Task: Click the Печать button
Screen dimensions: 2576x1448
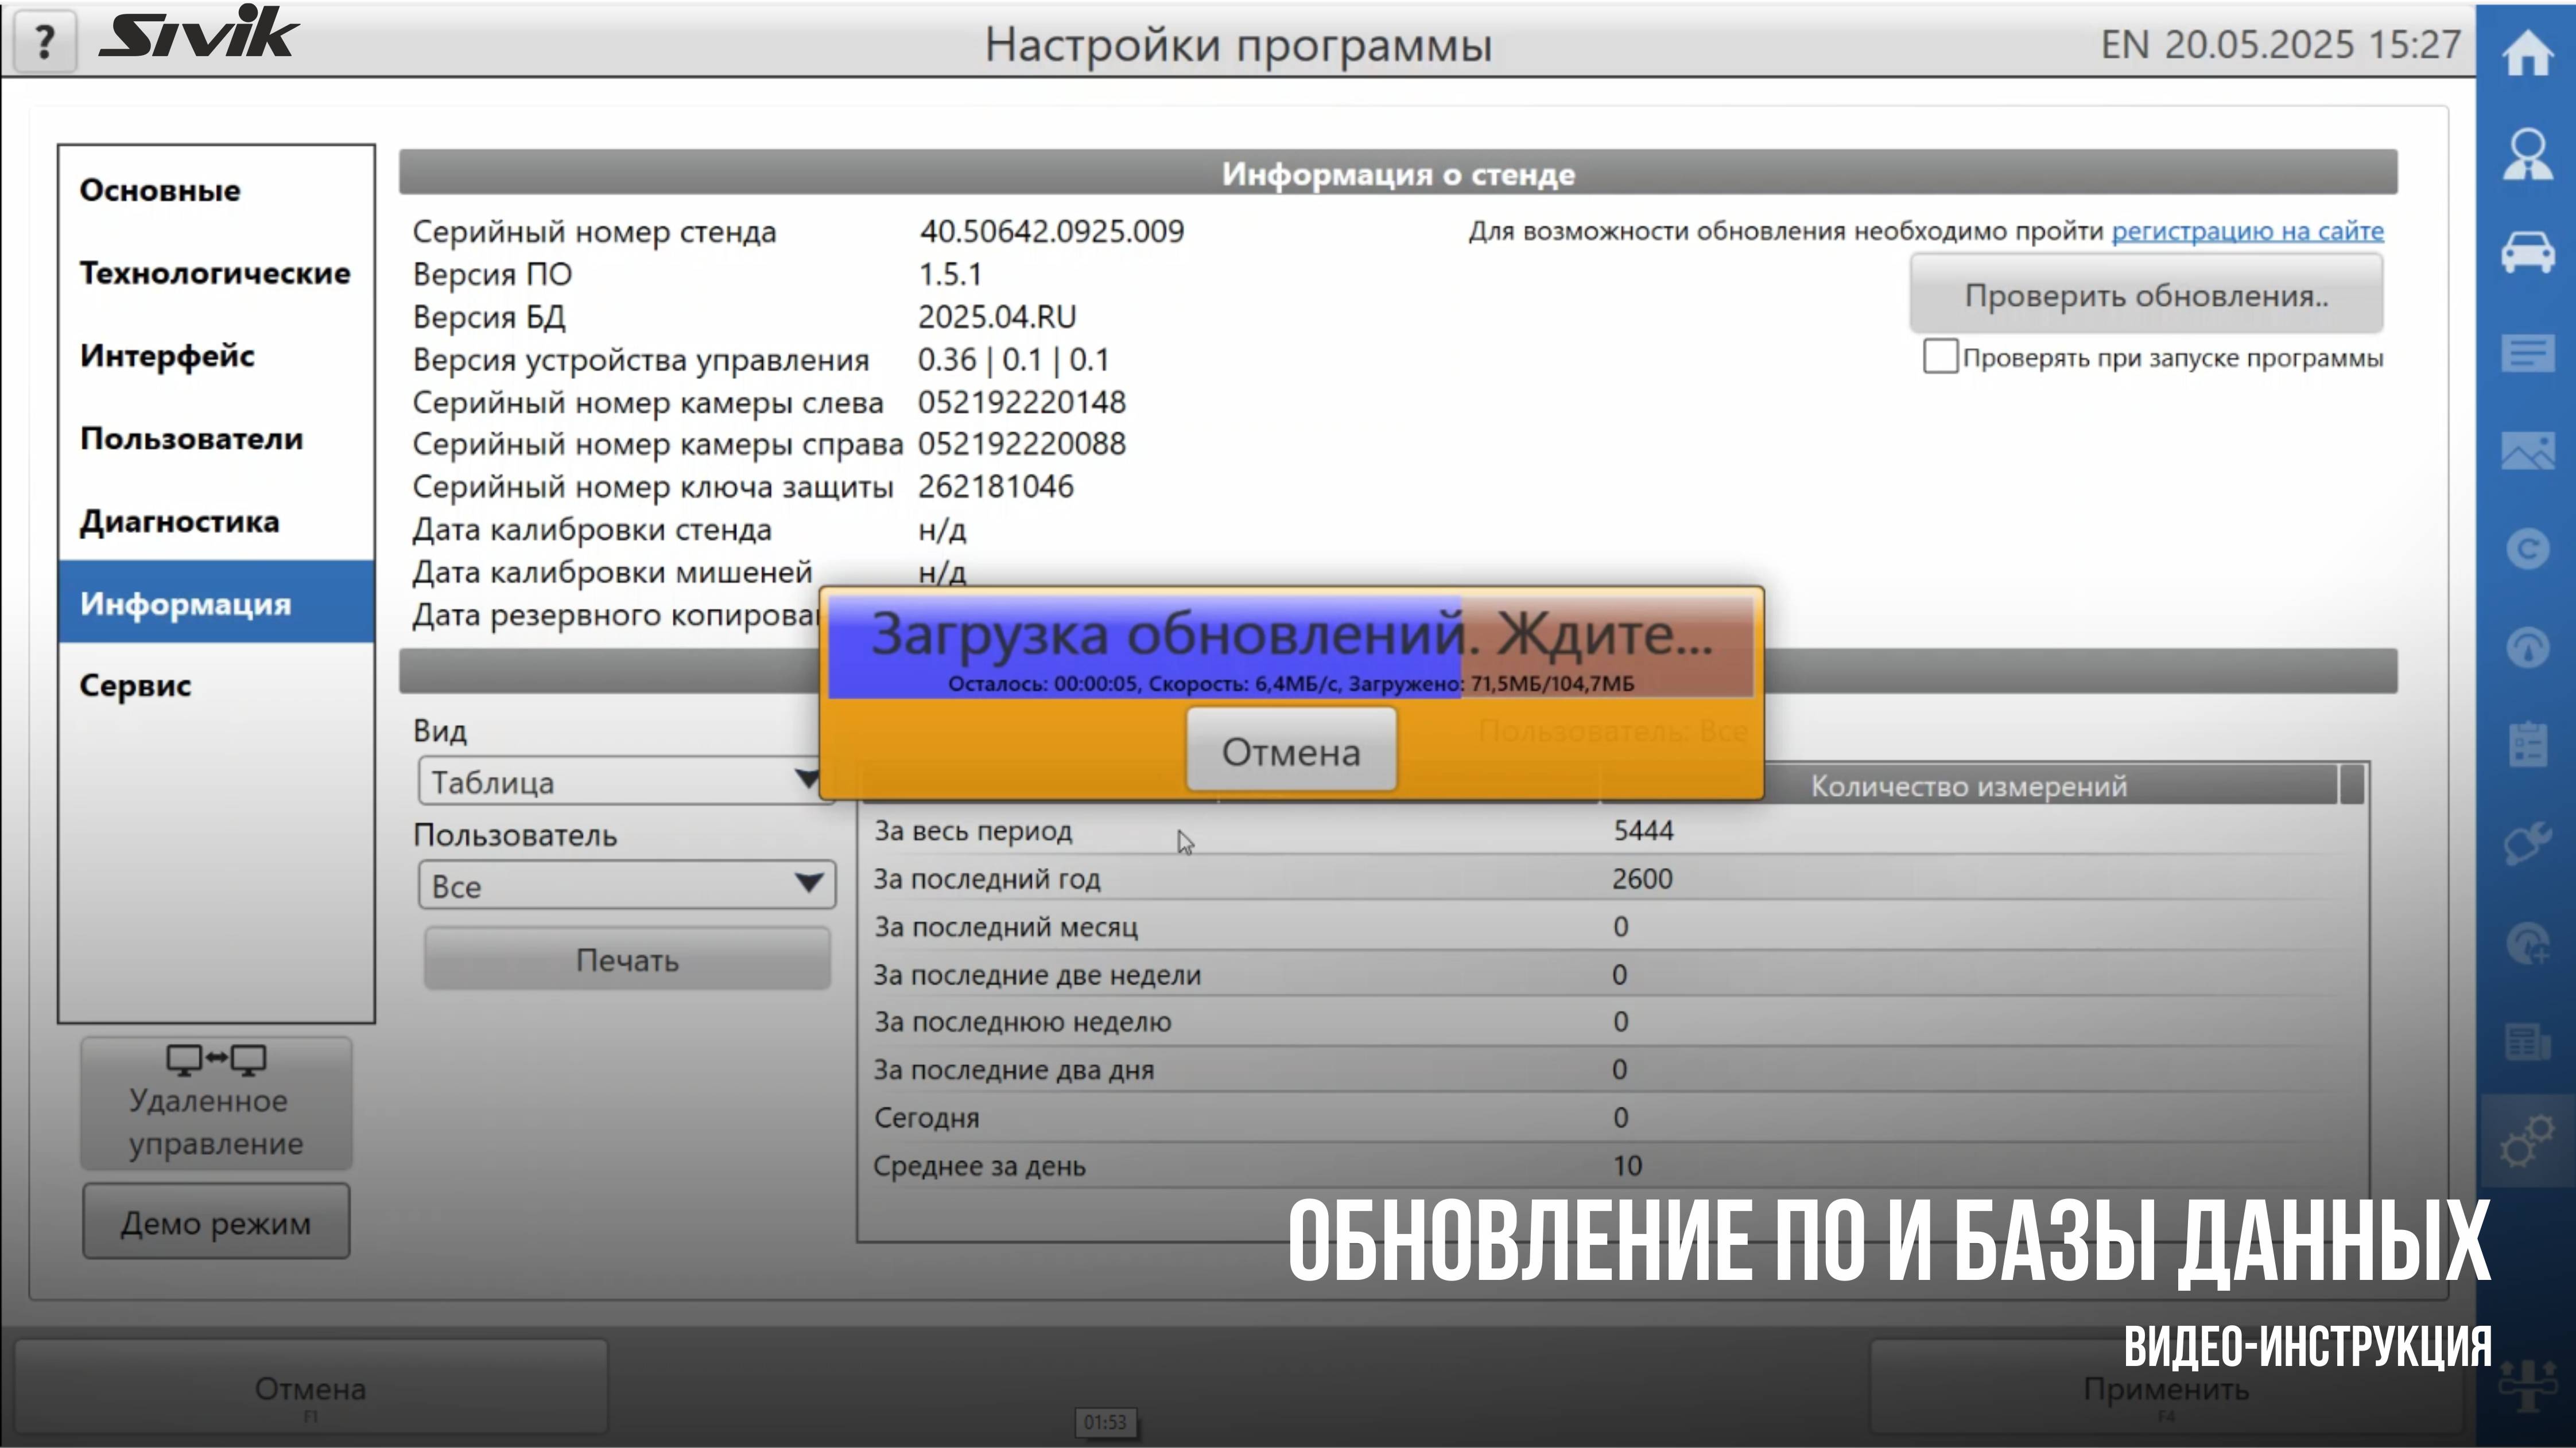Action: (627, 959)
